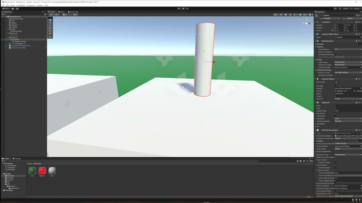Toggle Is Trigger checkbox

[x=335, y=86]
